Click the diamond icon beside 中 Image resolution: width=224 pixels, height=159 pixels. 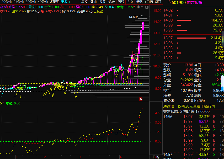click(x=142, y=7)
